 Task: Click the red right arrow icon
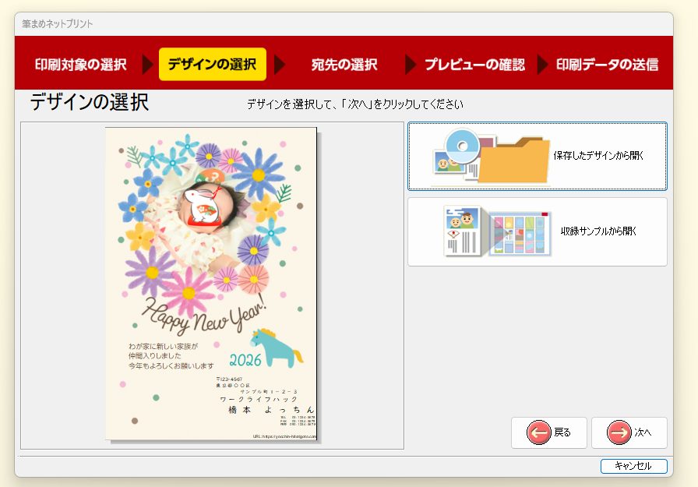(x=619, y=432)
